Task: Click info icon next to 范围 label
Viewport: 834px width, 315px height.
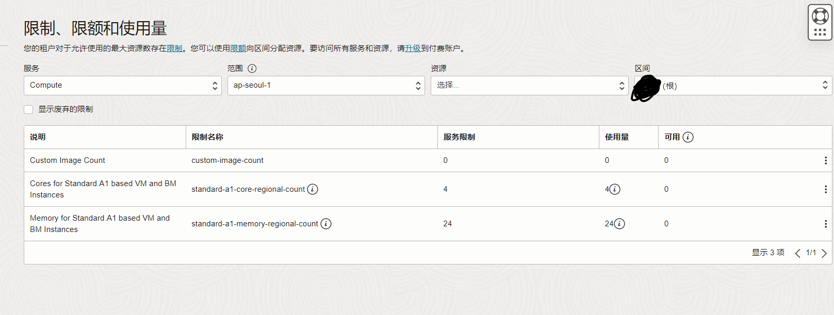Action: click(x=252, y=69)
